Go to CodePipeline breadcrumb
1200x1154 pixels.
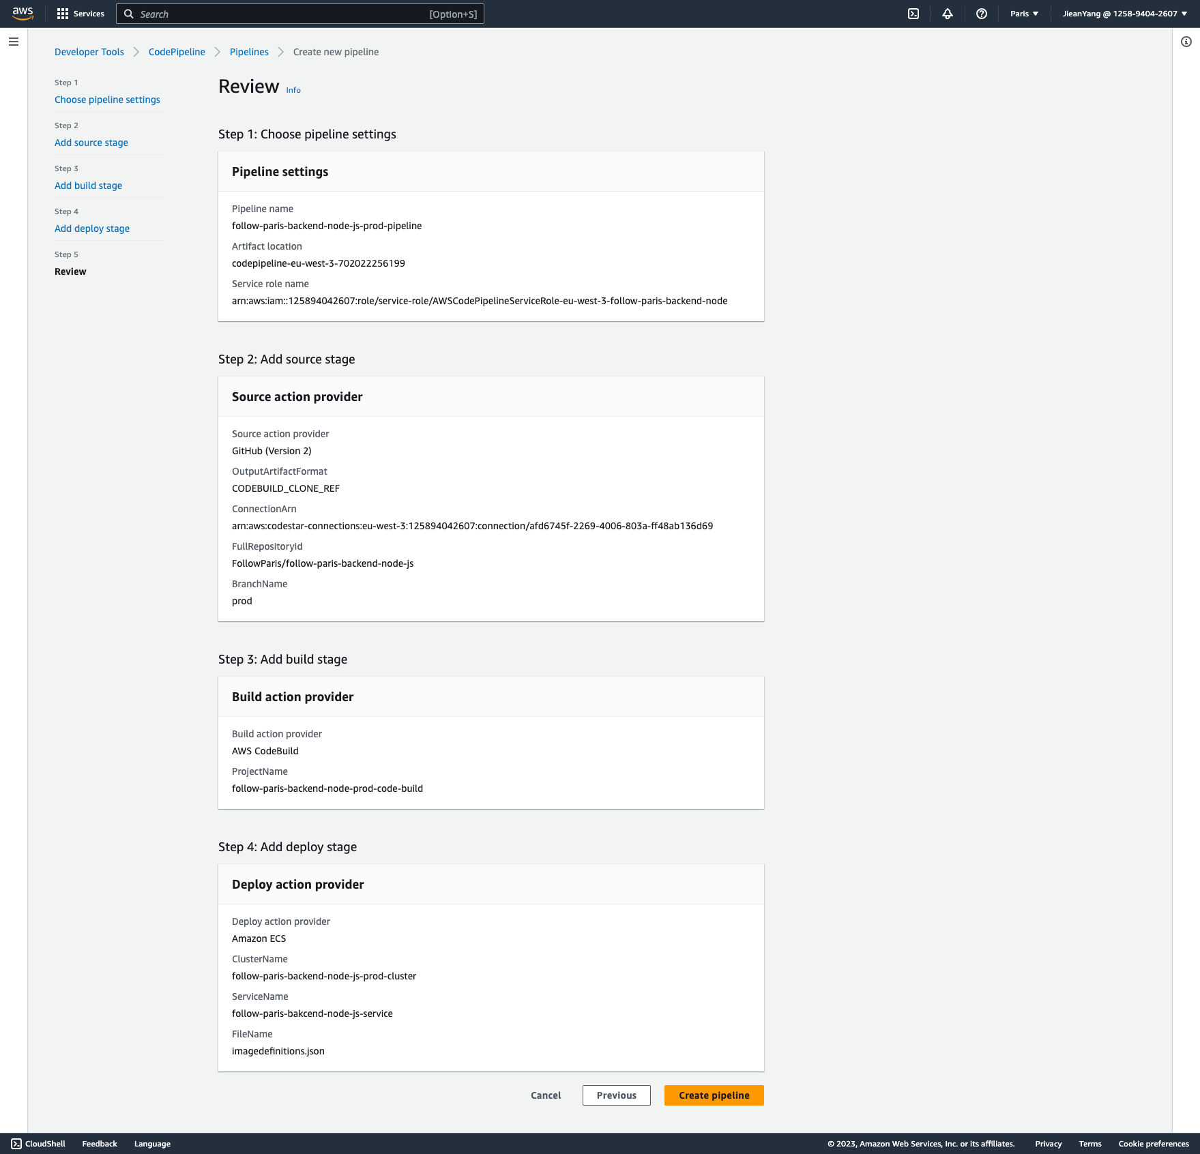tap(177, 52)
